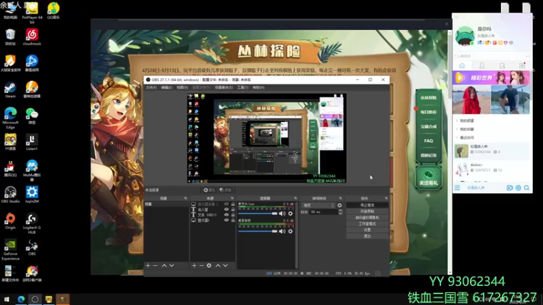The width and height of the screenshot is (543, 305).
Task: Click Windows Start button on taskbar
Action: [x=7, y=299]
